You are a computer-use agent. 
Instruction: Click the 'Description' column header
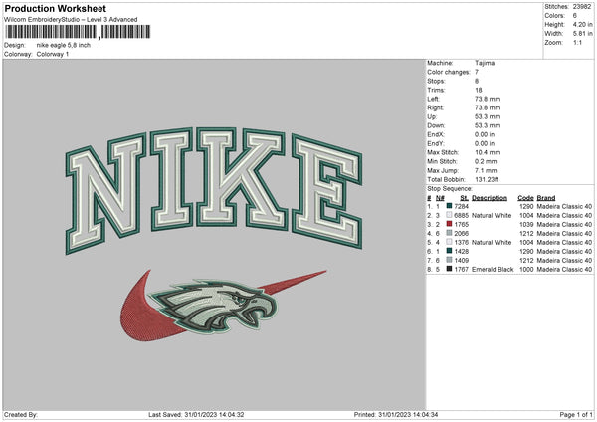[x=490, y=198]
